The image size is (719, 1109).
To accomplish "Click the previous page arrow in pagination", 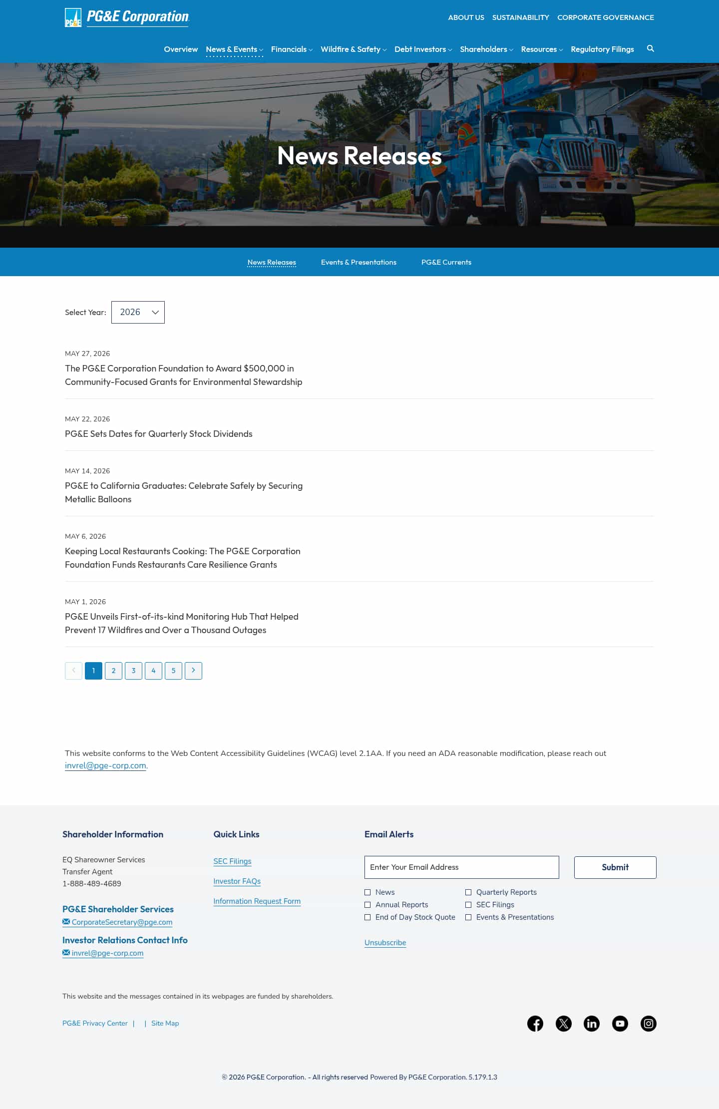I will (73, 671).
